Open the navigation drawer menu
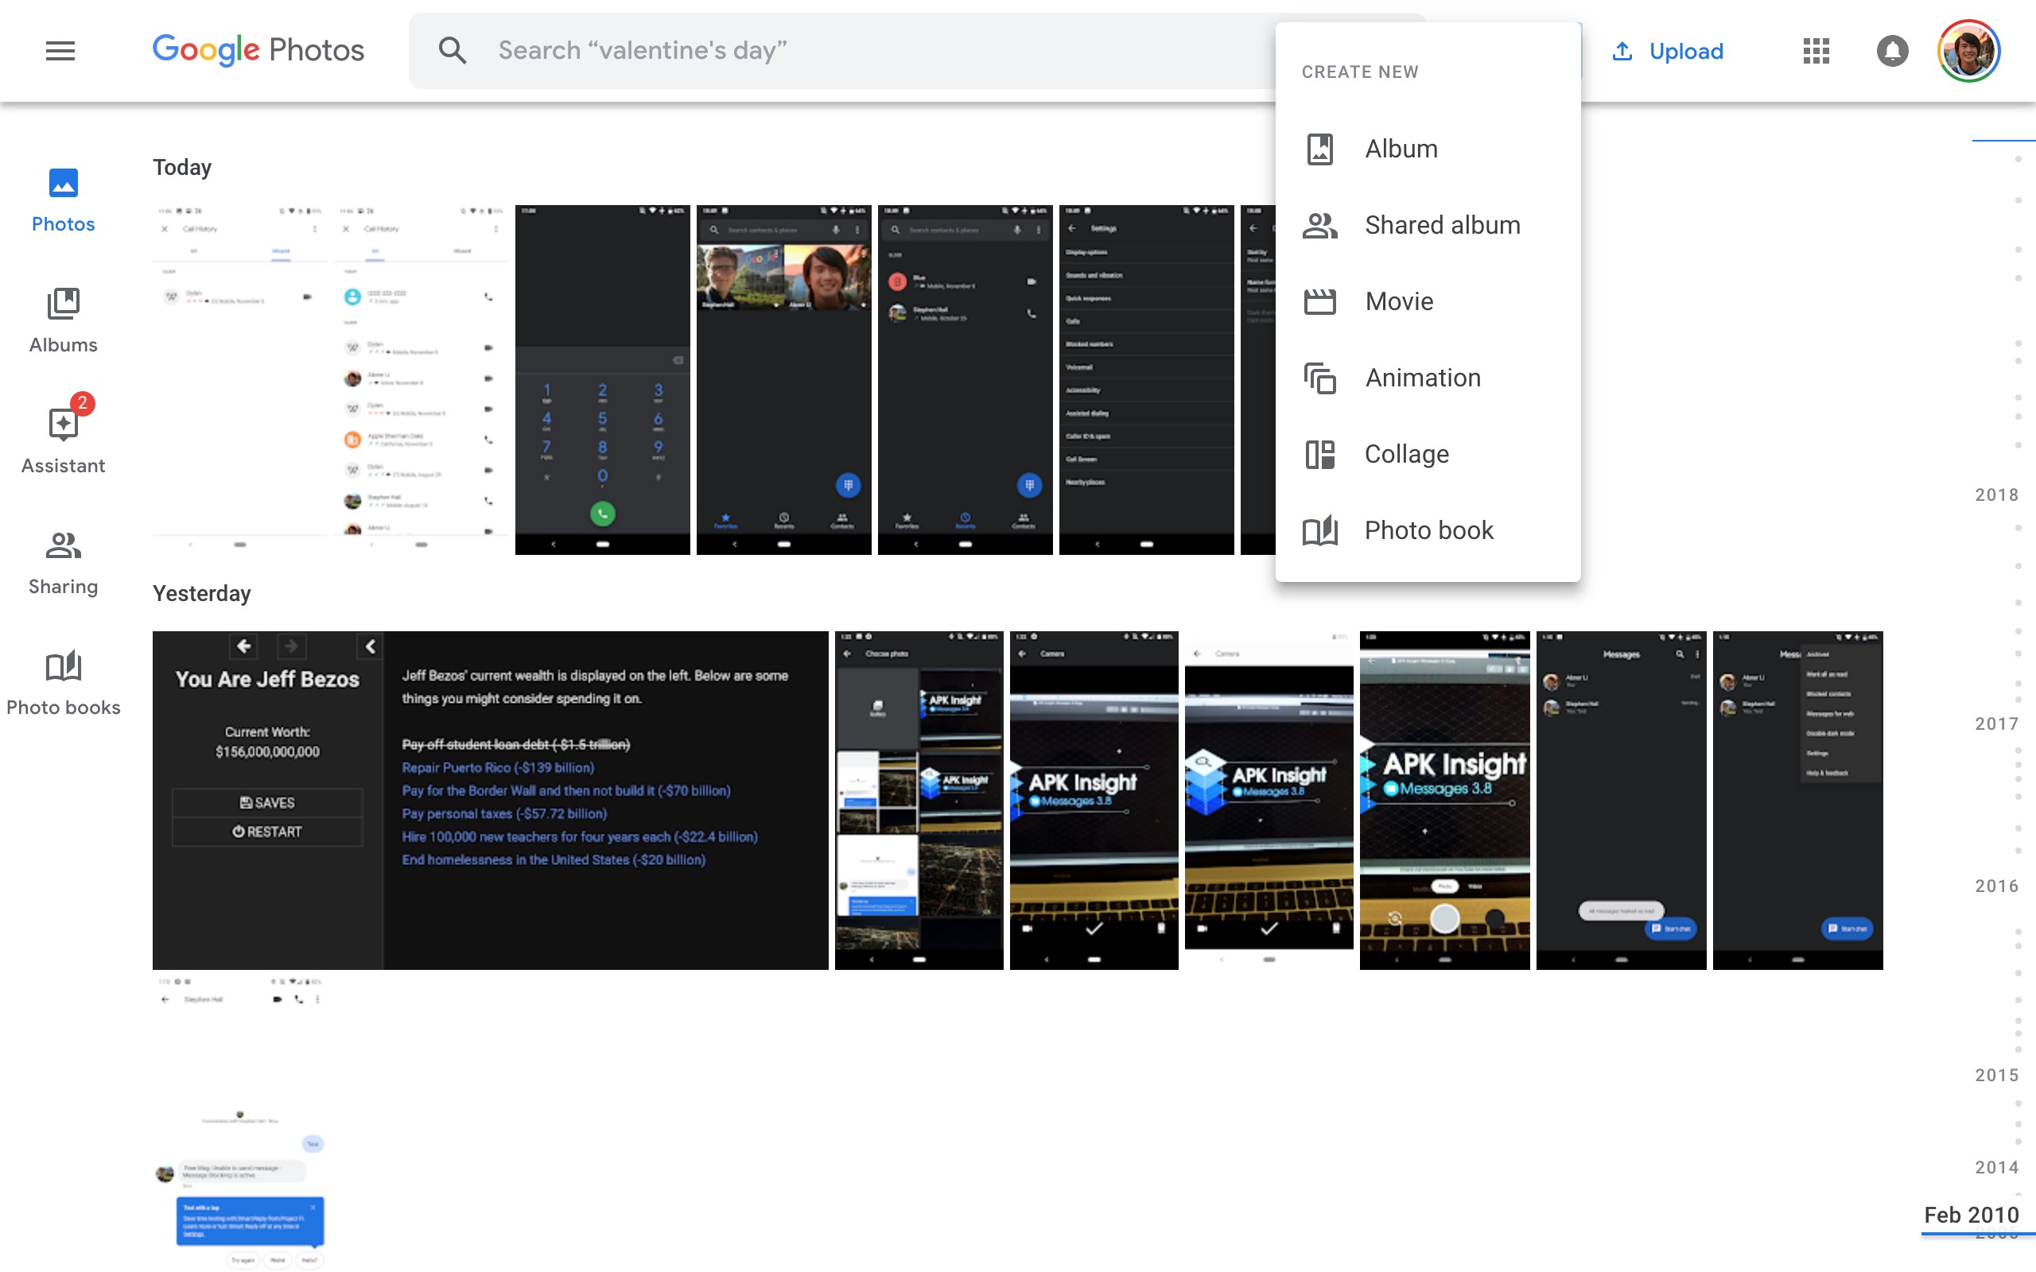The image size is (2036, 1272). pyautogui.click(x=60, y=50)
